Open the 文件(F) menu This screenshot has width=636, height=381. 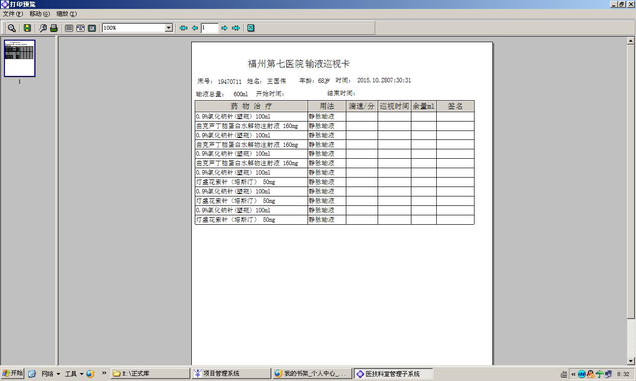tap(13, 14)
